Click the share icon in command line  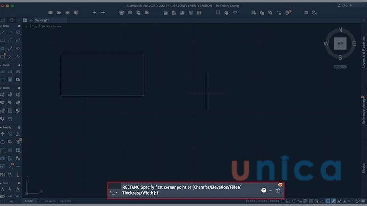point(278,190)
